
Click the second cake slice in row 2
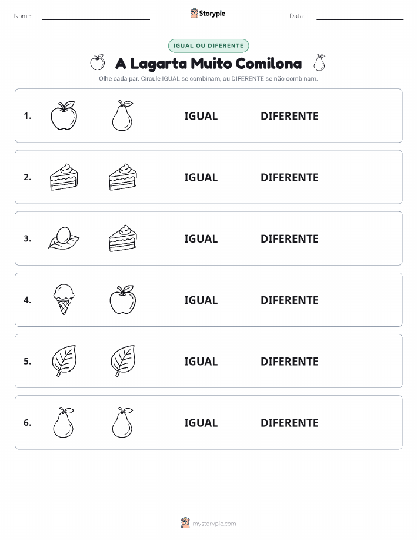(x=123, y=177)
